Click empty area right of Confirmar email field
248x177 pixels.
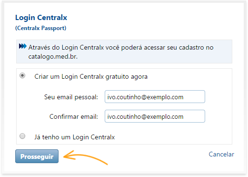tap(218, 116)
